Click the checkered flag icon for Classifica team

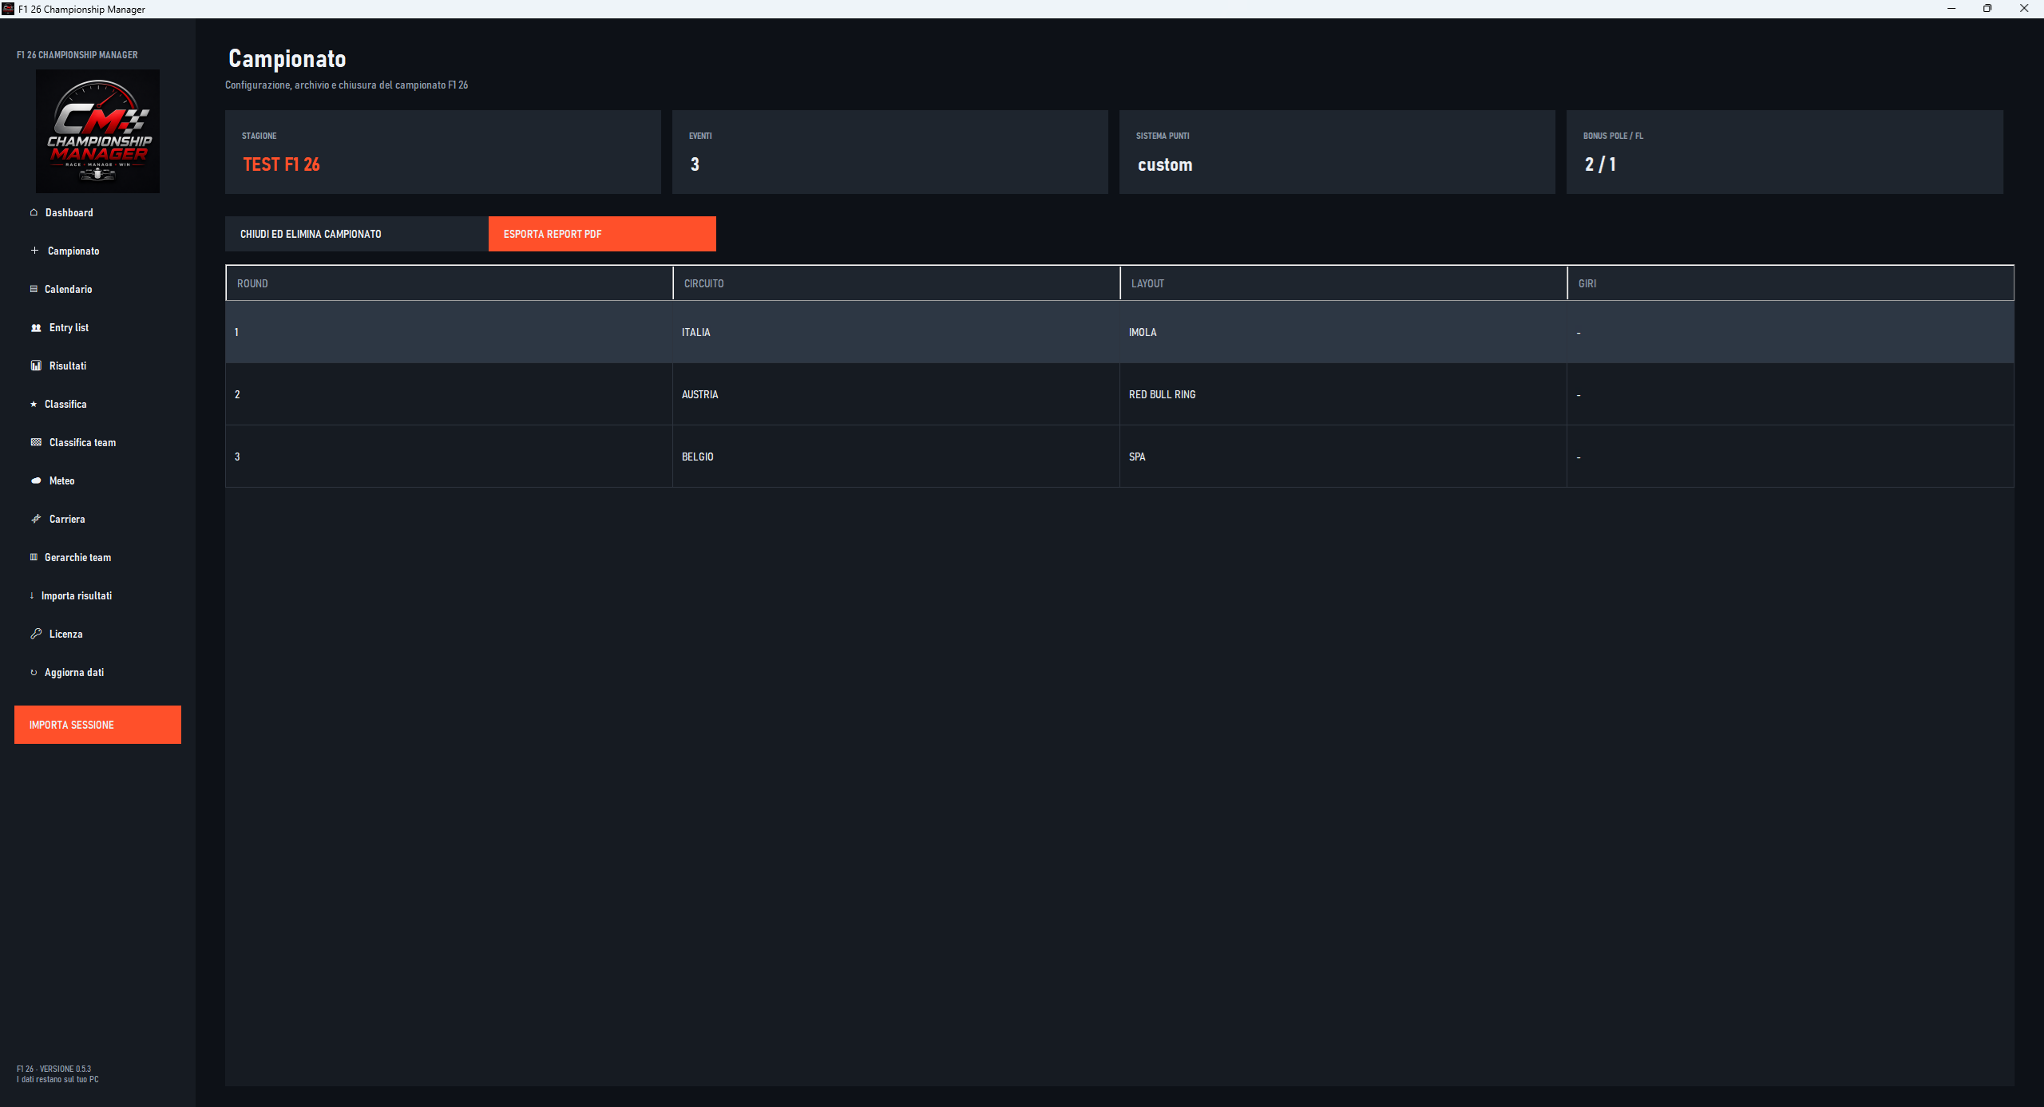tap(36, 442)
